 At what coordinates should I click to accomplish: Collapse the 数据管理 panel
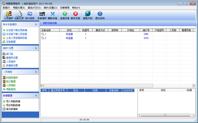36,96
